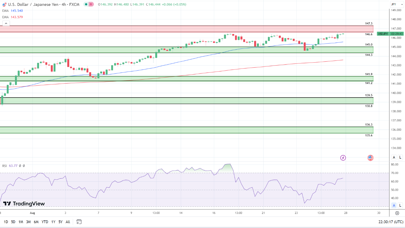Click the USD/JPY symbol flag icon
The image size is (405, 228).
coord(4,4)
